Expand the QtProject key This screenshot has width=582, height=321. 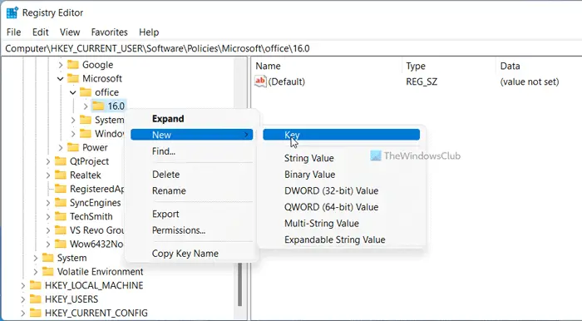pos(48,161)
